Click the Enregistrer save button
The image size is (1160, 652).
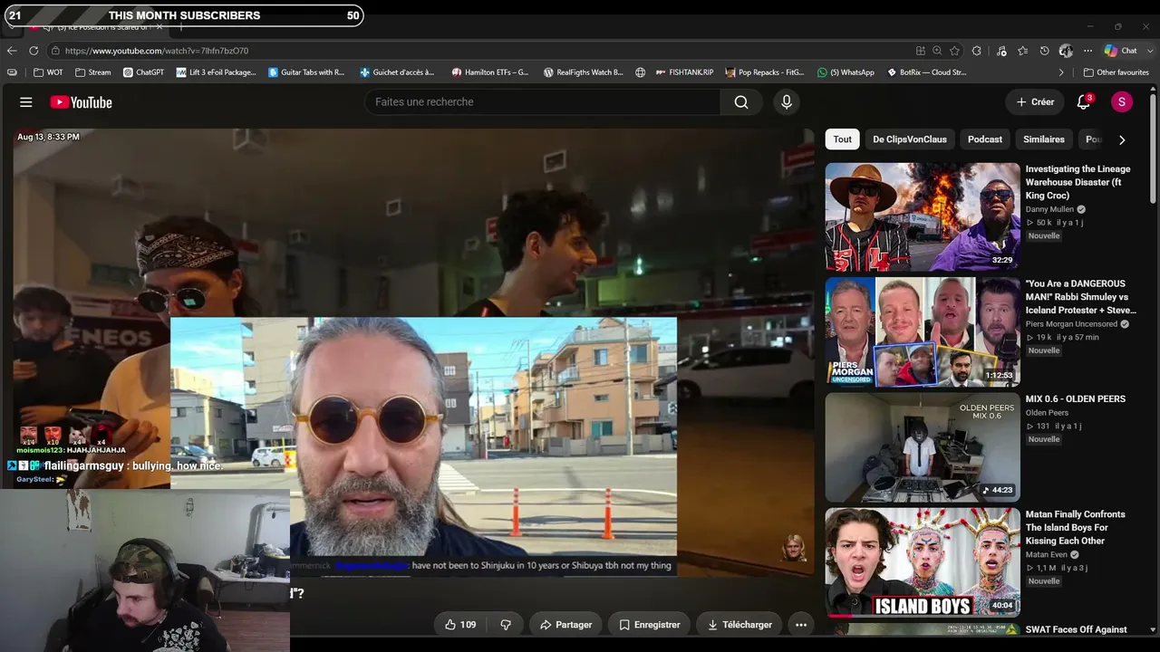coord(650,625)
